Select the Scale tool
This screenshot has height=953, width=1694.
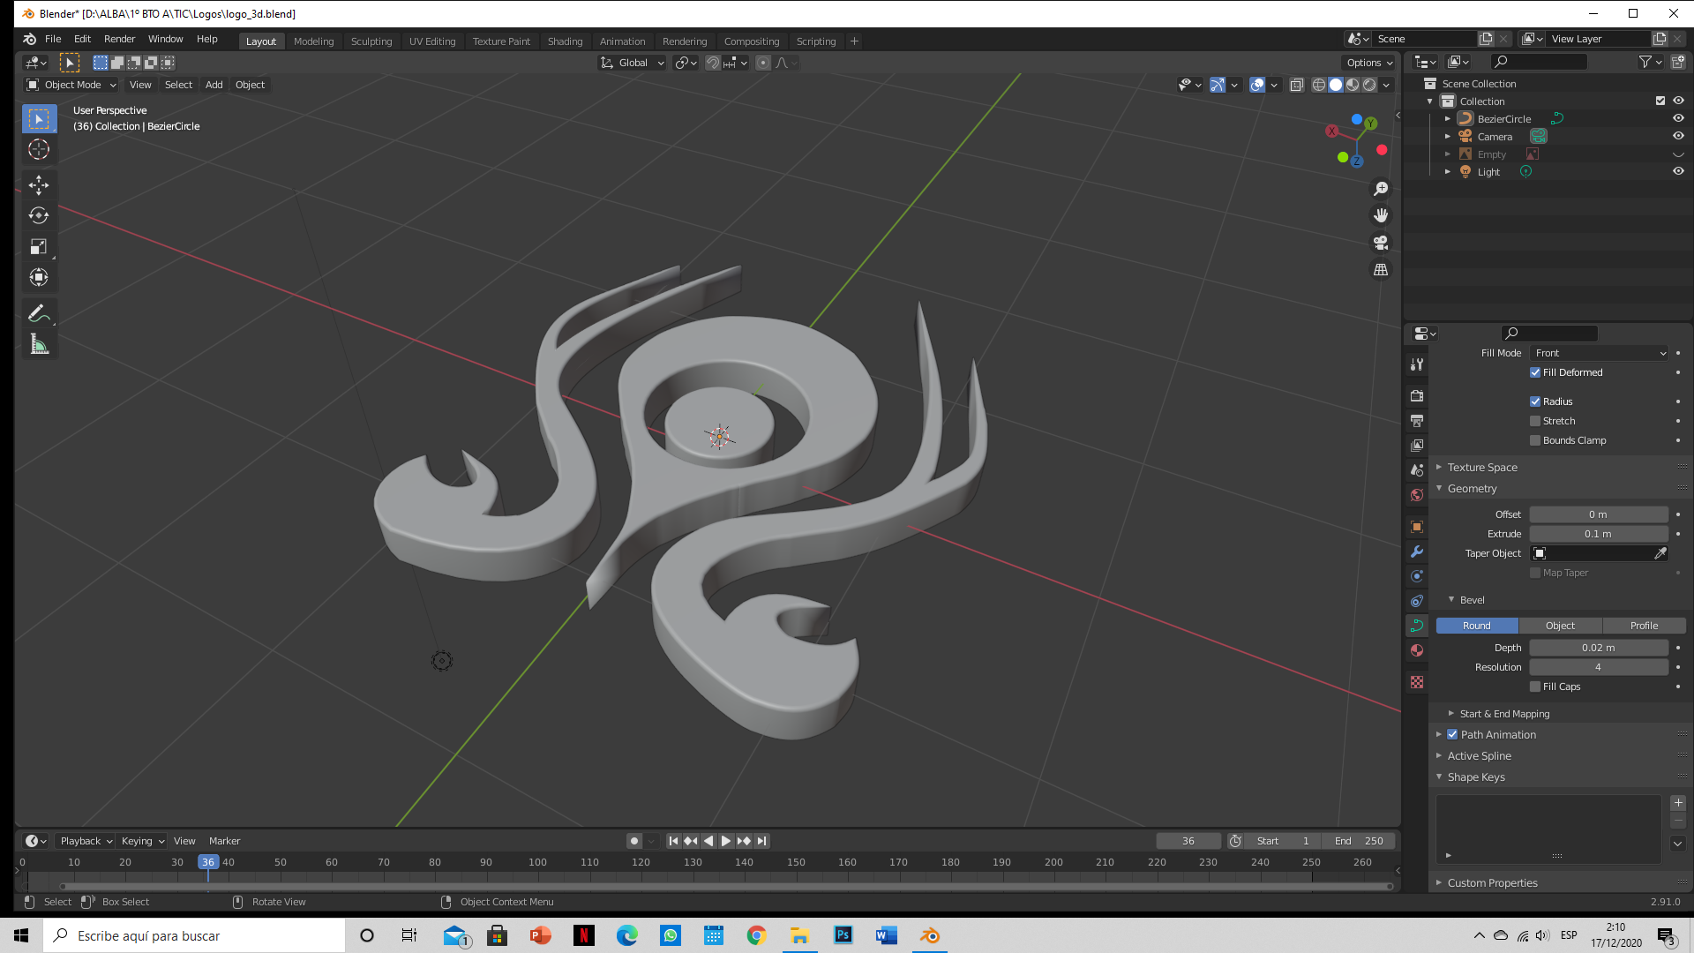tap(38, 246)
